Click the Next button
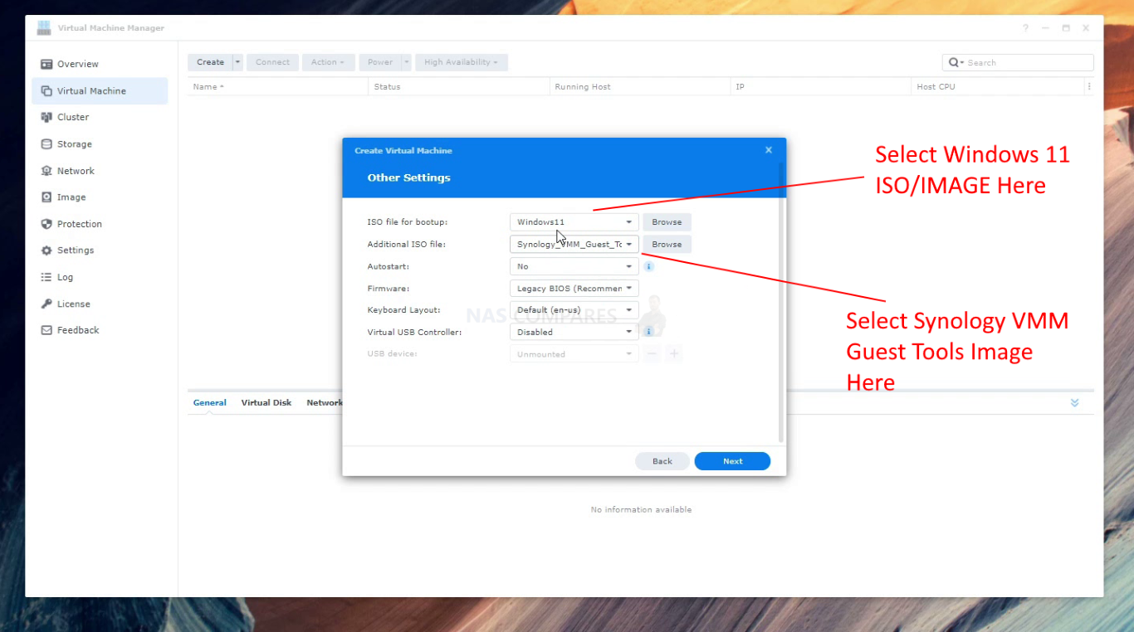The height and width of the screenshot is (632, 1134). [732, 461]
